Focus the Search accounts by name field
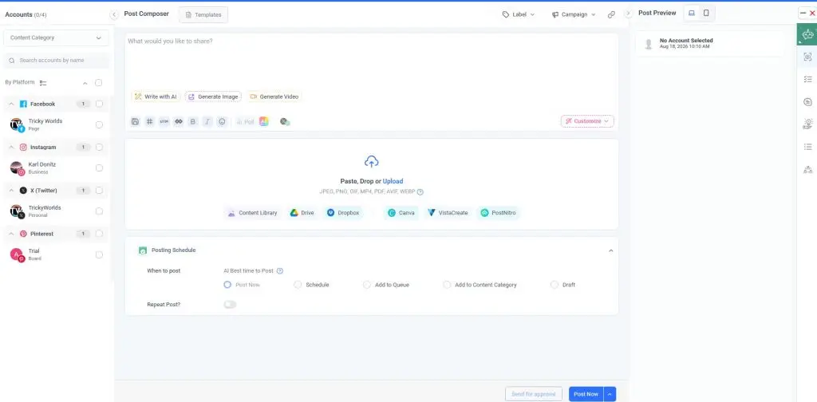 (57, 61)
